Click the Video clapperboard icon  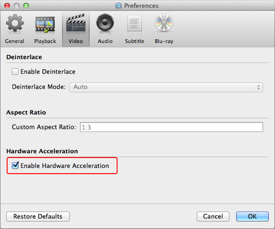pyautogui.click(x=75, y=24)
